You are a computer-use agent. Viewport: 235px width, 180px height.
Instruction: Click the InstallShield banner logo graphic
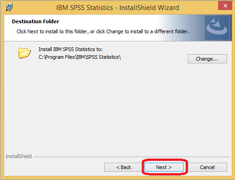tap(217, 28)
